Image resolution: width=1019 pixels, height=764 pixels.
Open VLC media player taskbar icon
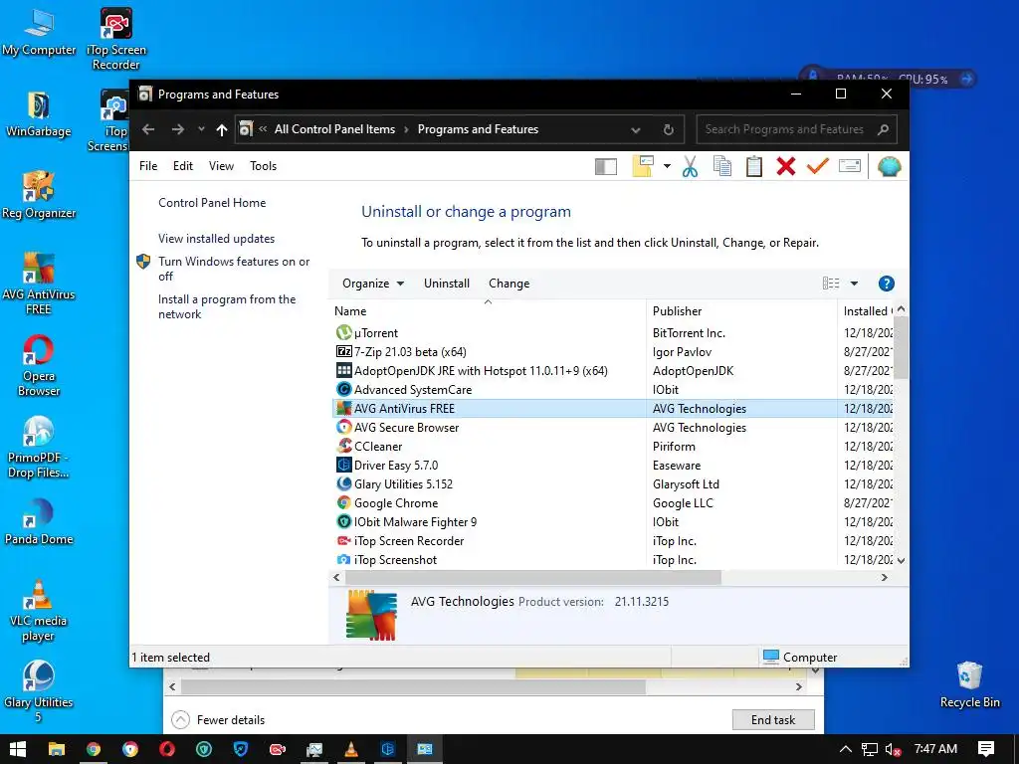pos(351,749)
